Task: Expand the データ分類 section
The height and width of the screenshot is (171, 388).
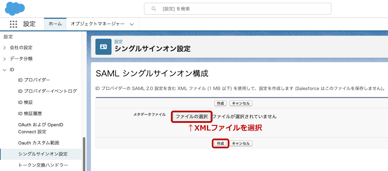Action: (x=5, y=59)
